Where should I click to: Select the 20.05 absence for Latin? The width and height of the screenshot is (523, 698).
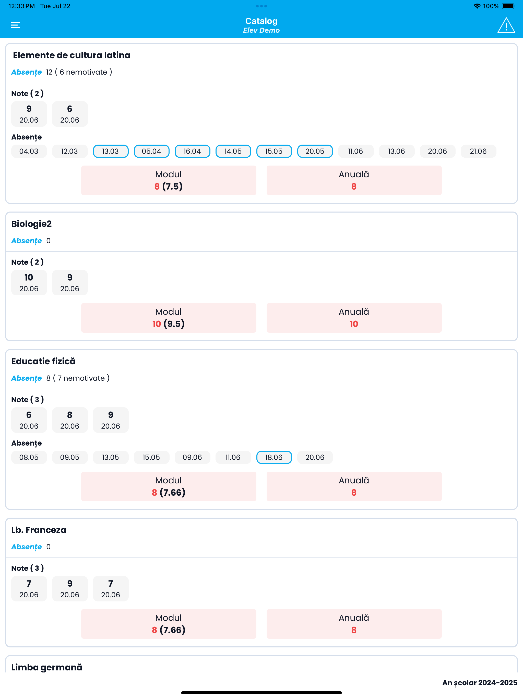pyautogui.click(x=315, y=151)
